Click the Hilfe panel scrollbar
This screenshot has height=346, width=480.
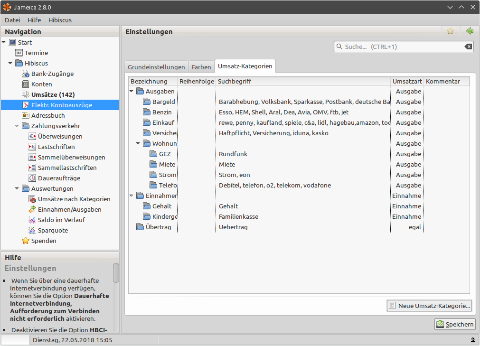tap(116, 273)
